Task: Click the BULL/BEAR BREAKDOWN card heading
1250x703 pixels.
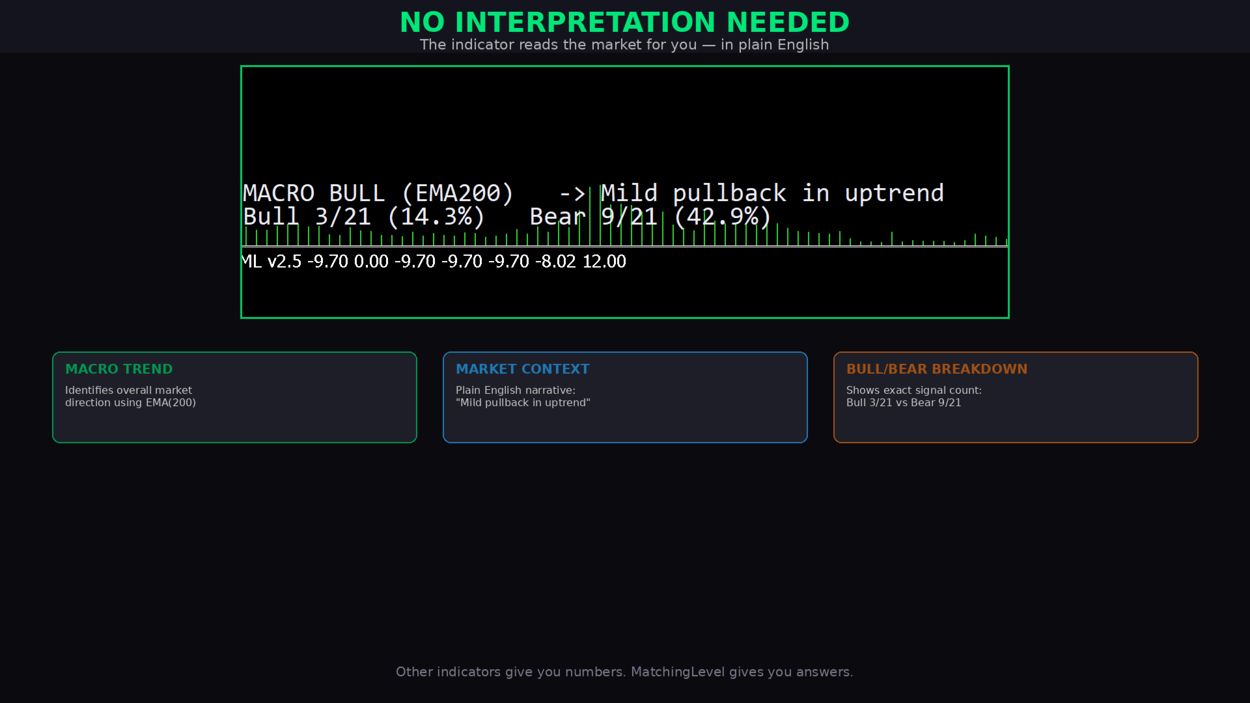Action: 936,369
